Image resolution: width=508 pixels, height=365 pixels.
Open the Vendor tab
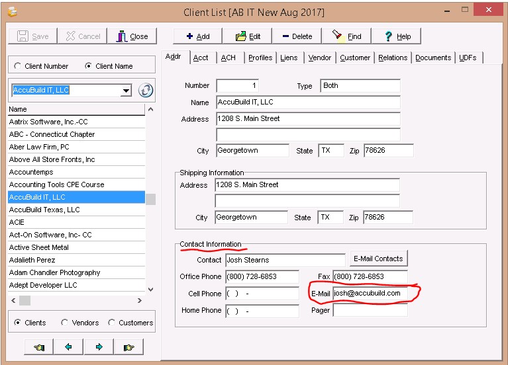(319, 58)
